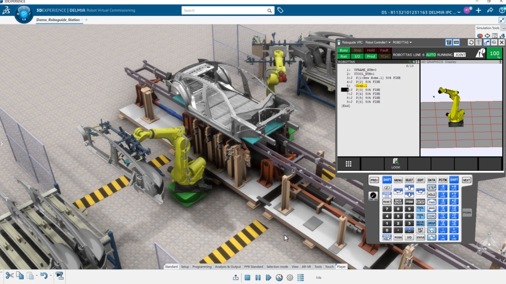Toggle the DISP key on pendant
The width and height of the screenshot is (506, 284).
387,195
